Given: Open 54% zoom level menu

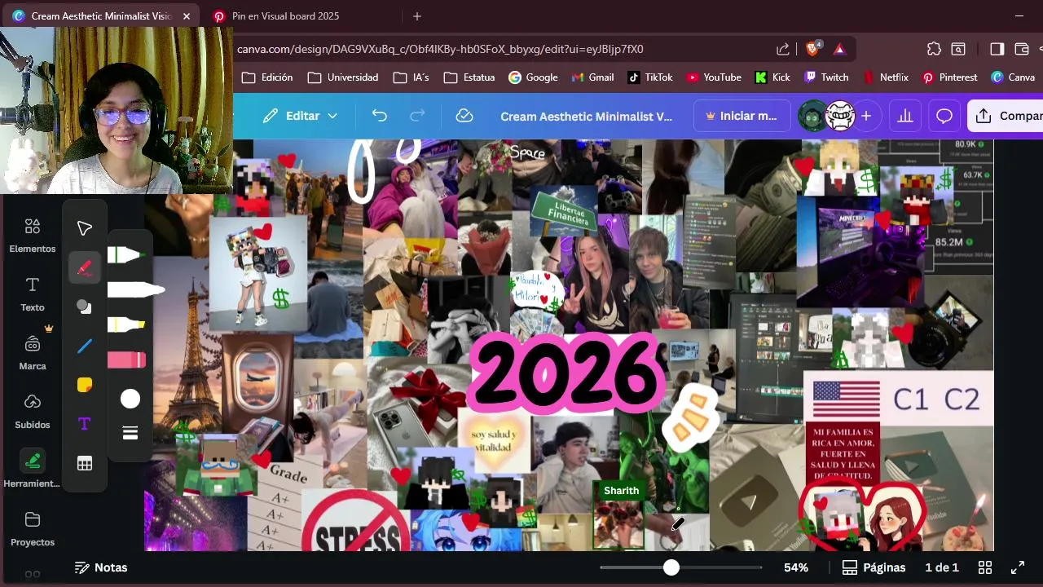Looking at the screenshot, I should (x=796, y=567).
